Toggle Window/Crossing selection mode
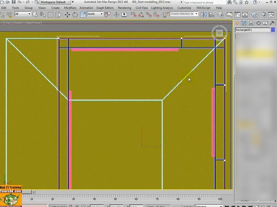The image size is (277, 207). pyautogui.click(x=58, y=15)
